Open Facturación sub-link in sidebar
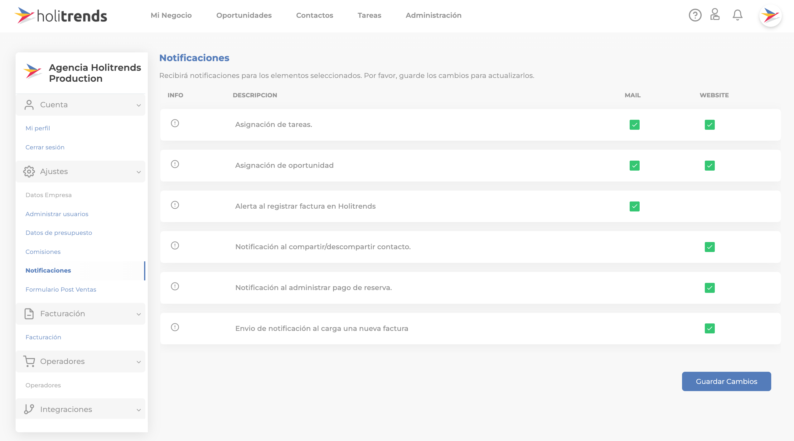Viewport: 794px width, 441px height. [43, 337]
